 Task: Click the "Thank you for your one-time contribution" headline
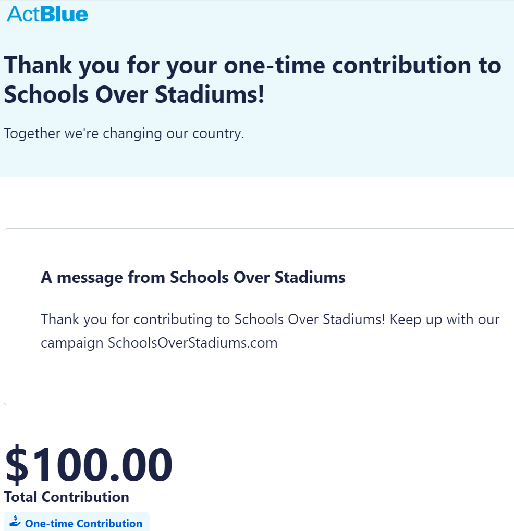252,66
